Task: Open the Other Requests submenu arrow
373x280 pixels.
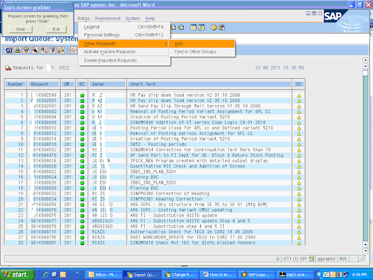Action: (x=166, y=44)
